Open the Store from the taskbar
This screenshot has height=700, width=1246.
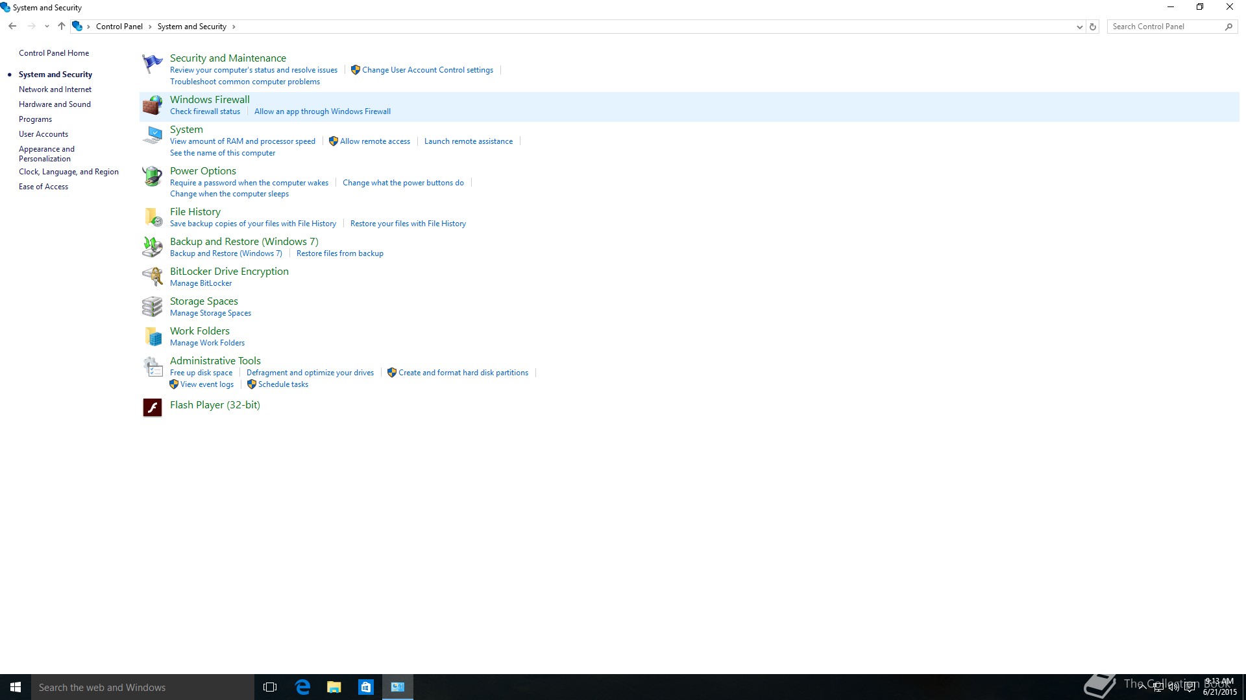(x=366, y=687)
